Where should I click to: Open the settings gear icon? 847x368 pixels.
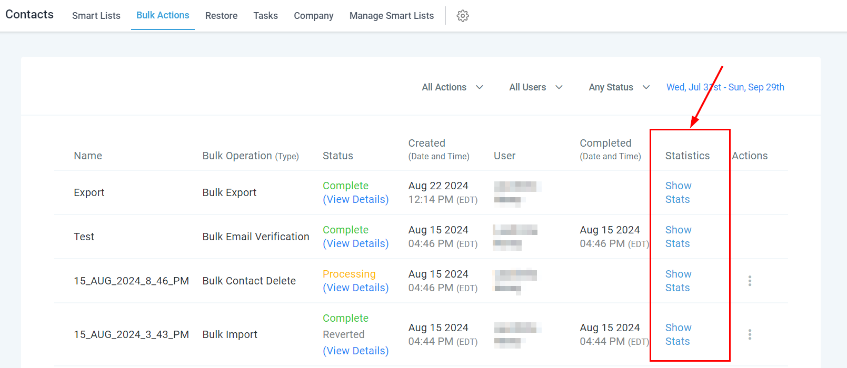click(x=463, y=16)
